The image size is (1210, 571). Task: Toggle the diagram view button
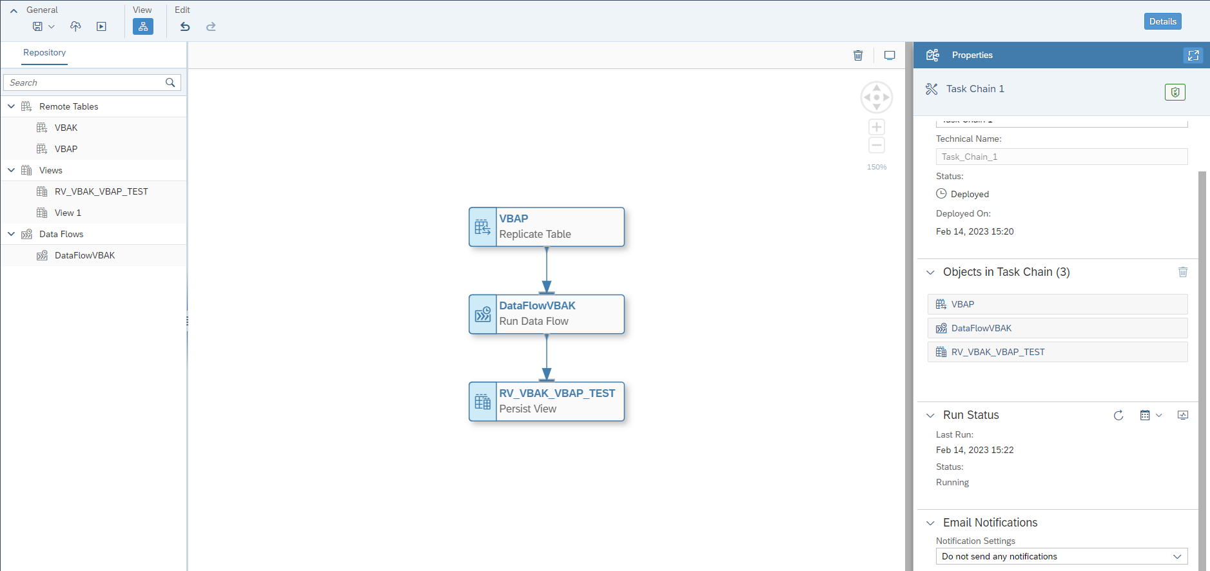(x=143, y=26)
